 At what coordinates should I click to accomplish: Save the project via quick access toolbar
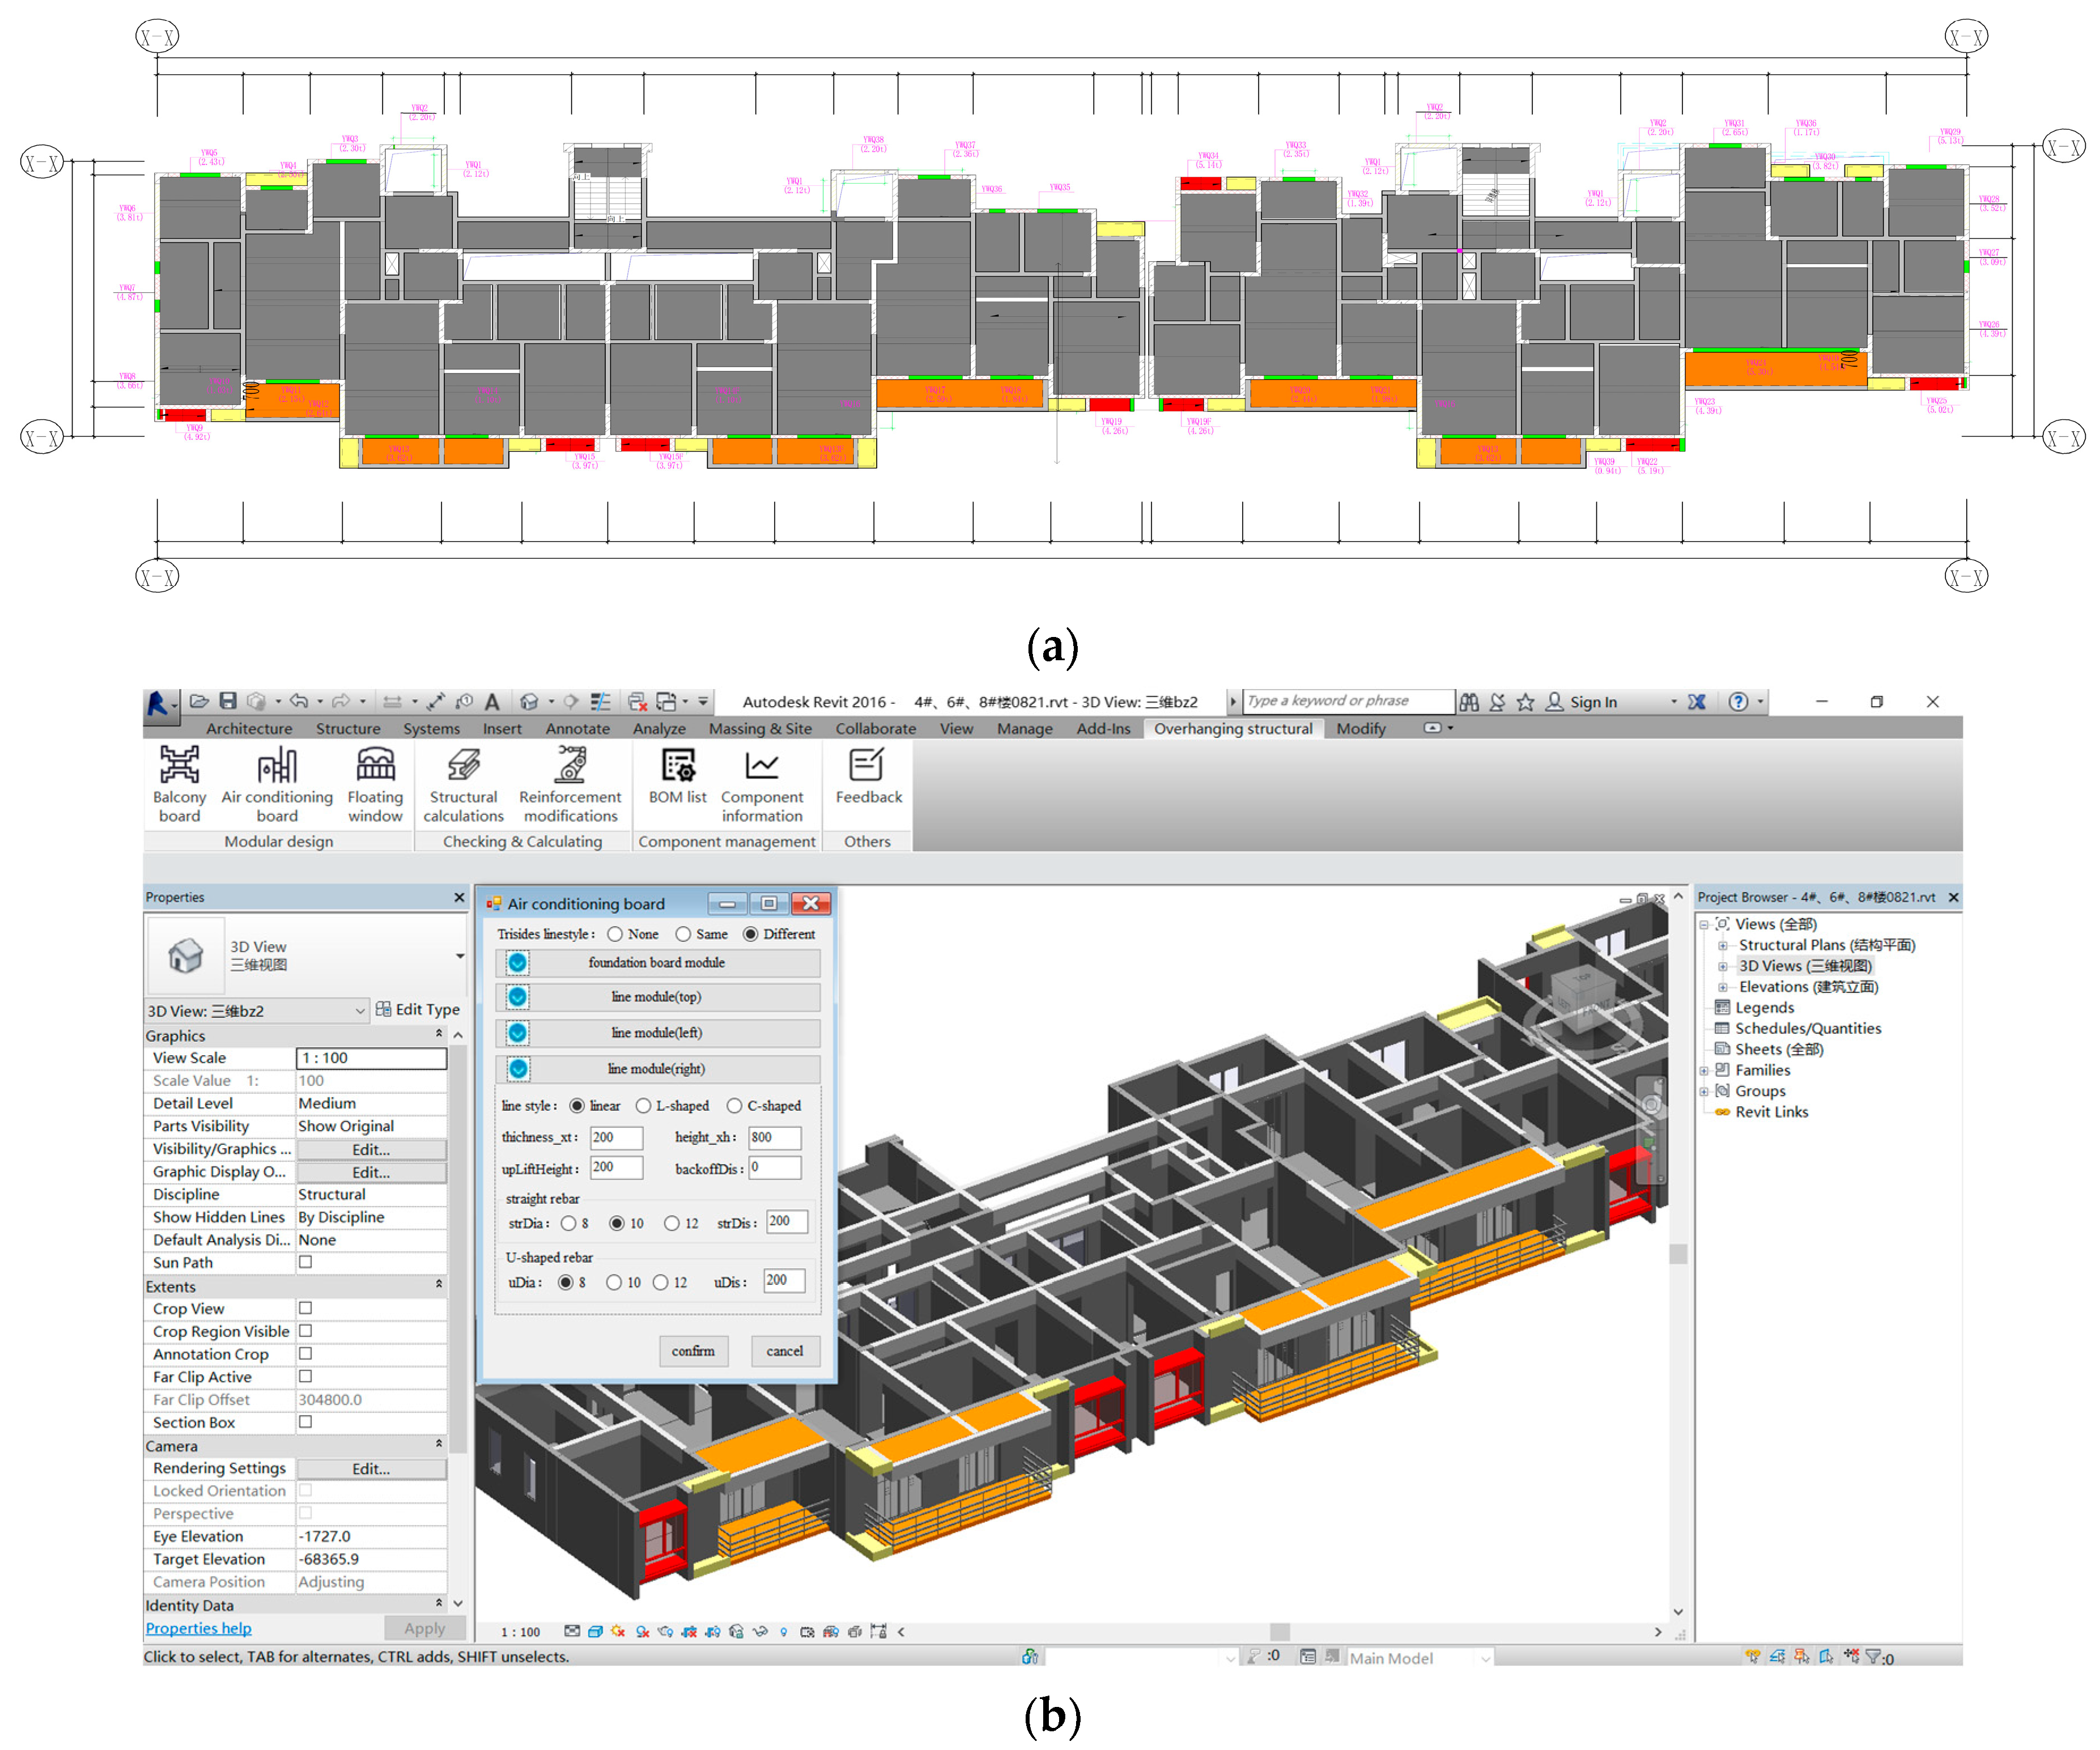tap(227, 701)
